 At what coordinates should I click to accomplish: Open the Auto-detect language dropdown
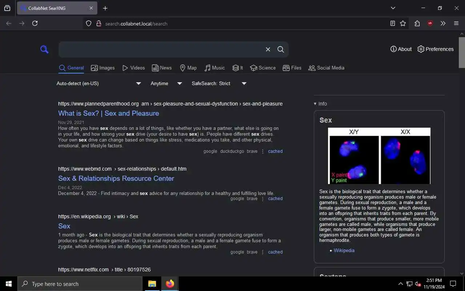point(98,83)
